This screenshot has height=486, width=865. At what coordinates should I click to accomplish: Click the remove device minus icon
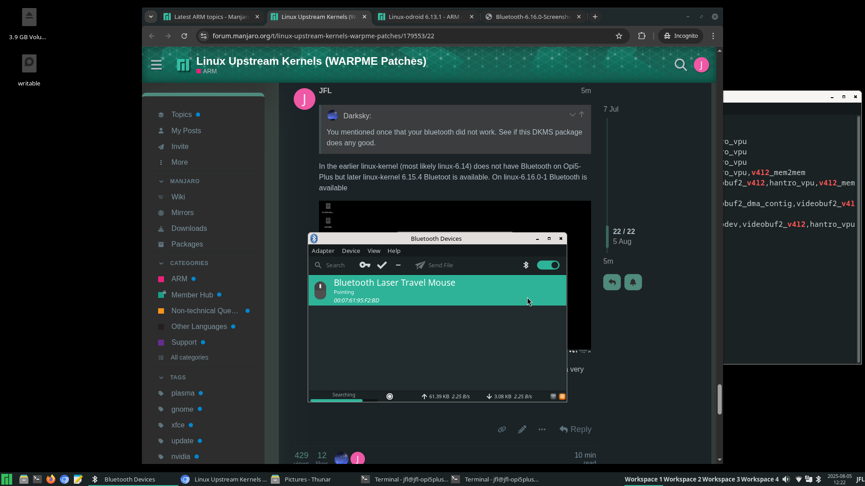[398, 265]
